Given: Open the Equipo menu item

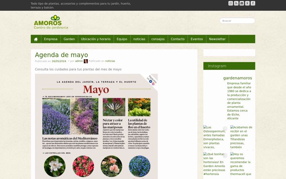Looking at the screenshot, I should click(x=122, y=39).
